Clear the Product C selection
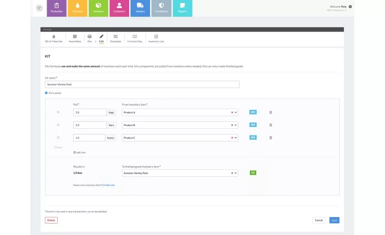The width and height of the screenshot is (385, 235). tap(232, 138)
